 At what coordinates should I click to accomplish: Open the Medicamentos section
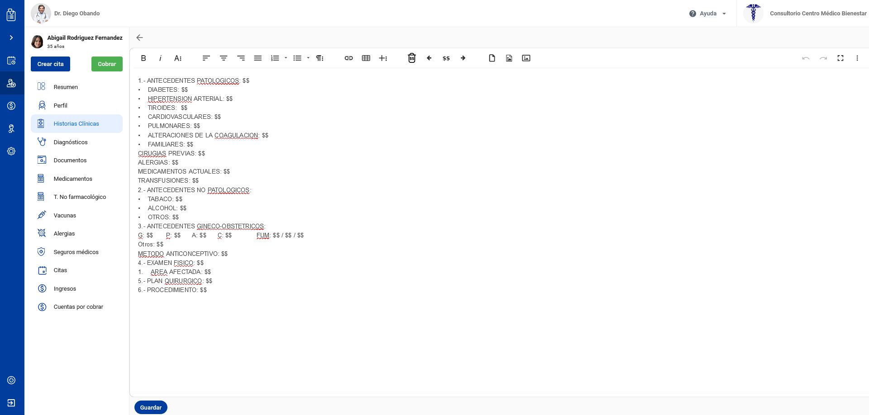pos(73,179)
